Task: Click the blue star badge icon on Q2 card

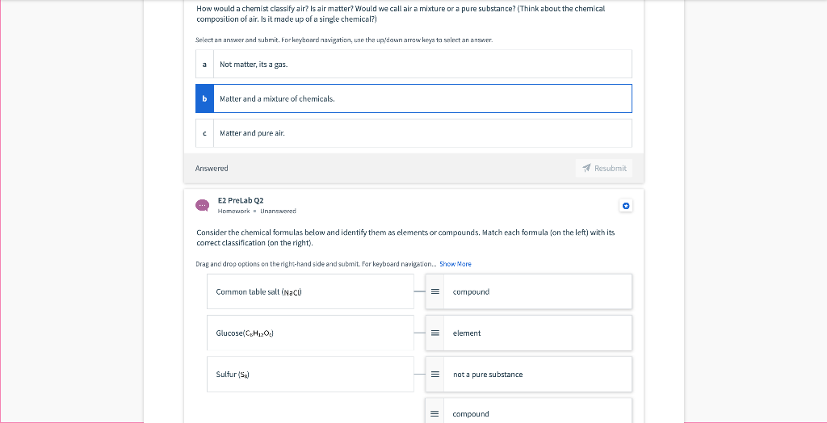Action: 626,206
